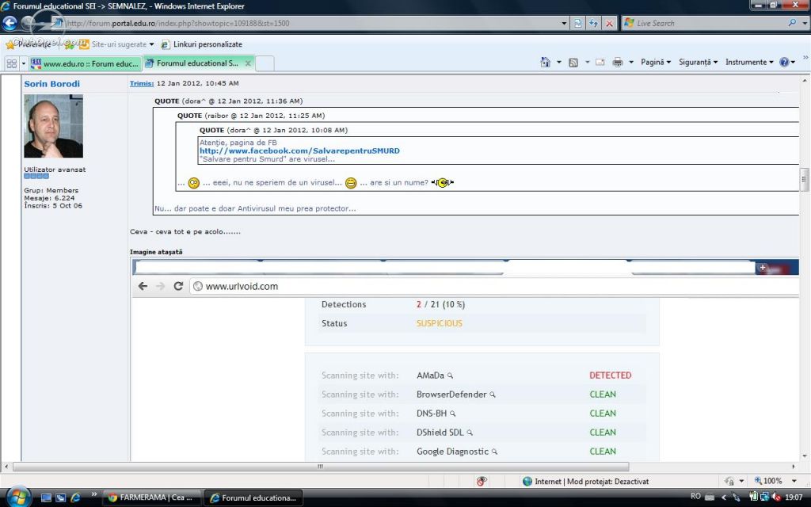
Task: Click the vertical scrollbar thumb
Action: coord(805,180)
